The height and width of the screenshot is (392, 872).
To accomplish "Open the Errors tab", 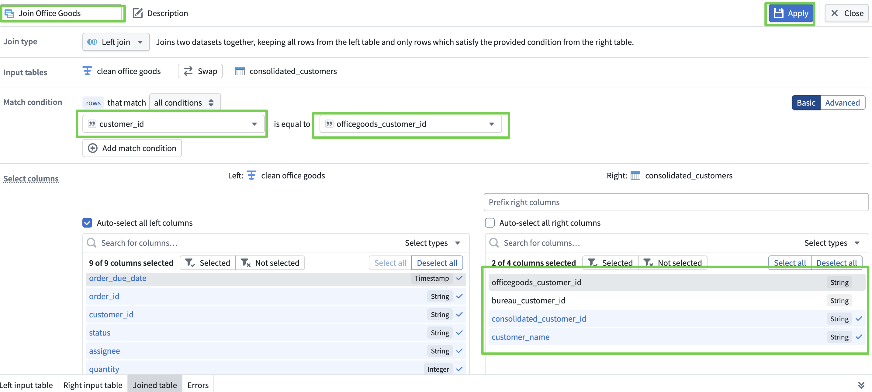I will [x=198, y=385].
